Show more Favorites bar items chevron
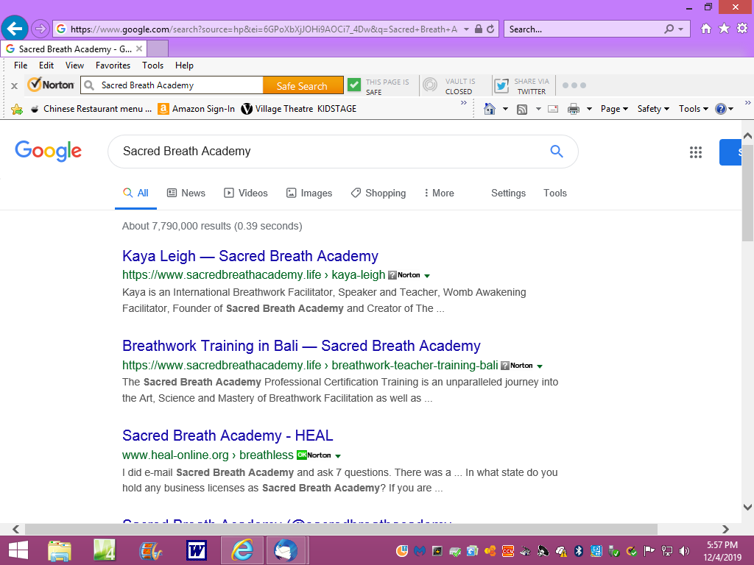Image resolution: width=754 pixels, height=565 pixels. pos(464,103)
